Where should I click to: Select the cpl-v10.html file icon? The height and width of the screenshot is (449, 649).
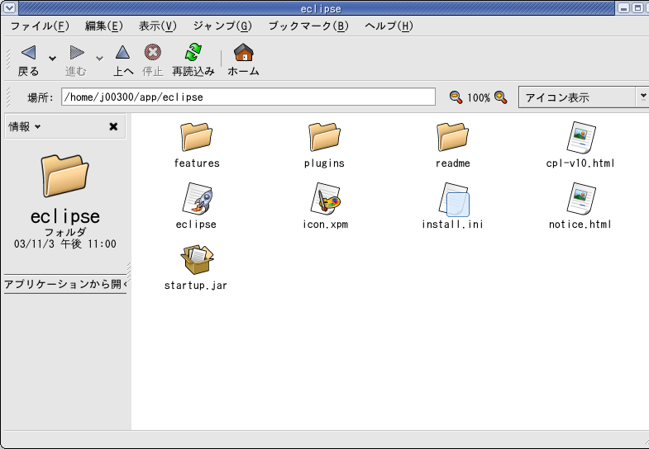point(581,137)
